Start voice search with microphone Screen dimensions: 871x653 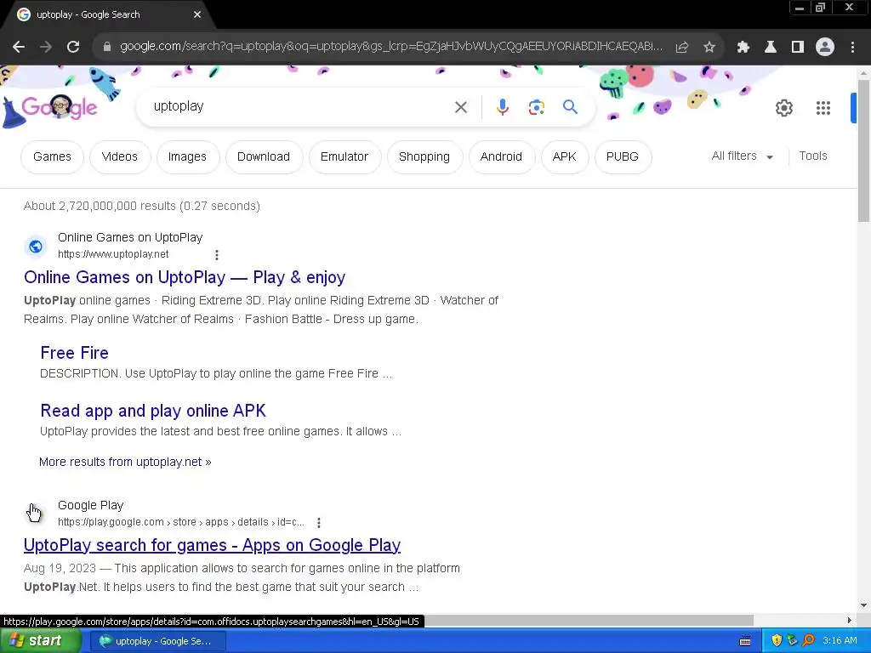(502, 107)
